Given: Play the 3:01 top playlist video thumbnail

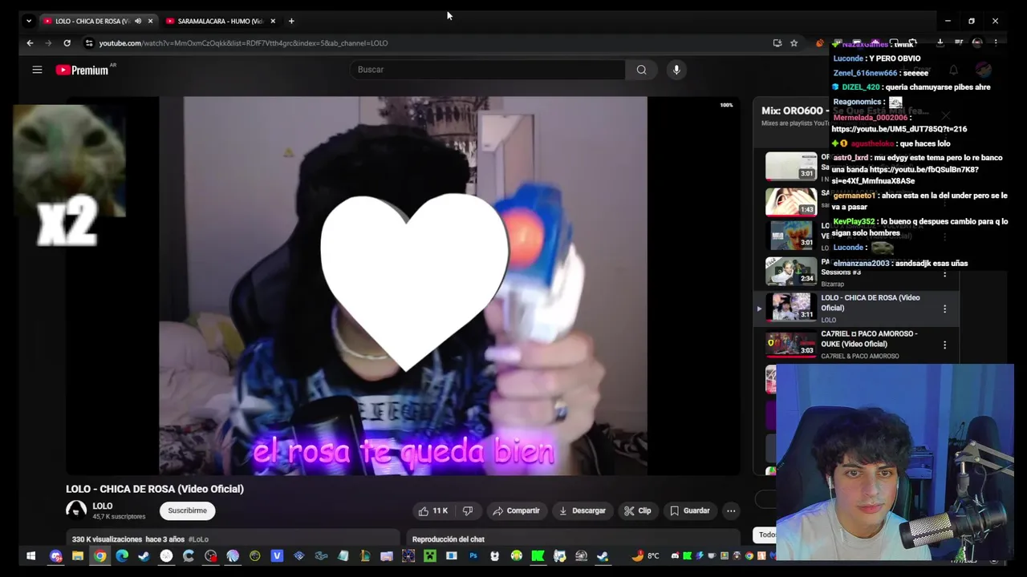Looking at the screenshot, I should click(x=791, y=166).
